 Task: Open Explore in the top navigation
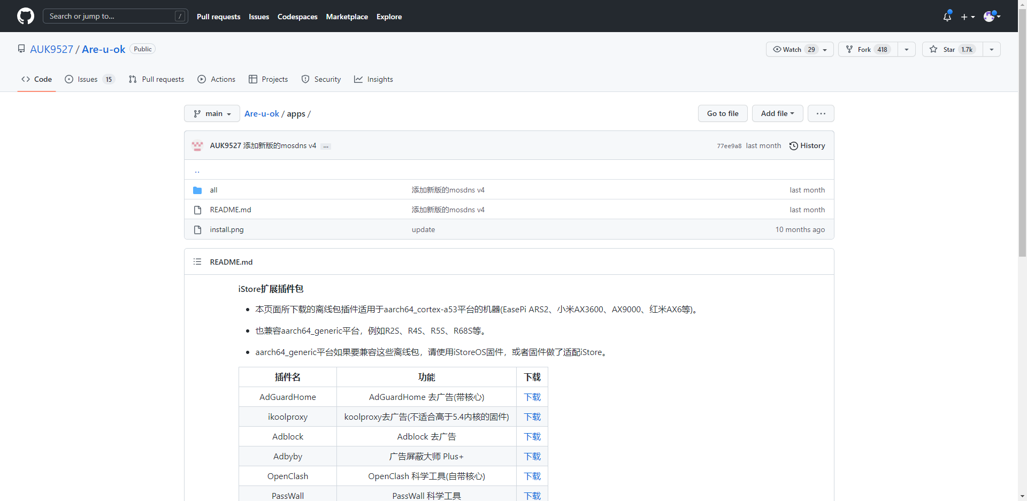(x=389, y=17)
